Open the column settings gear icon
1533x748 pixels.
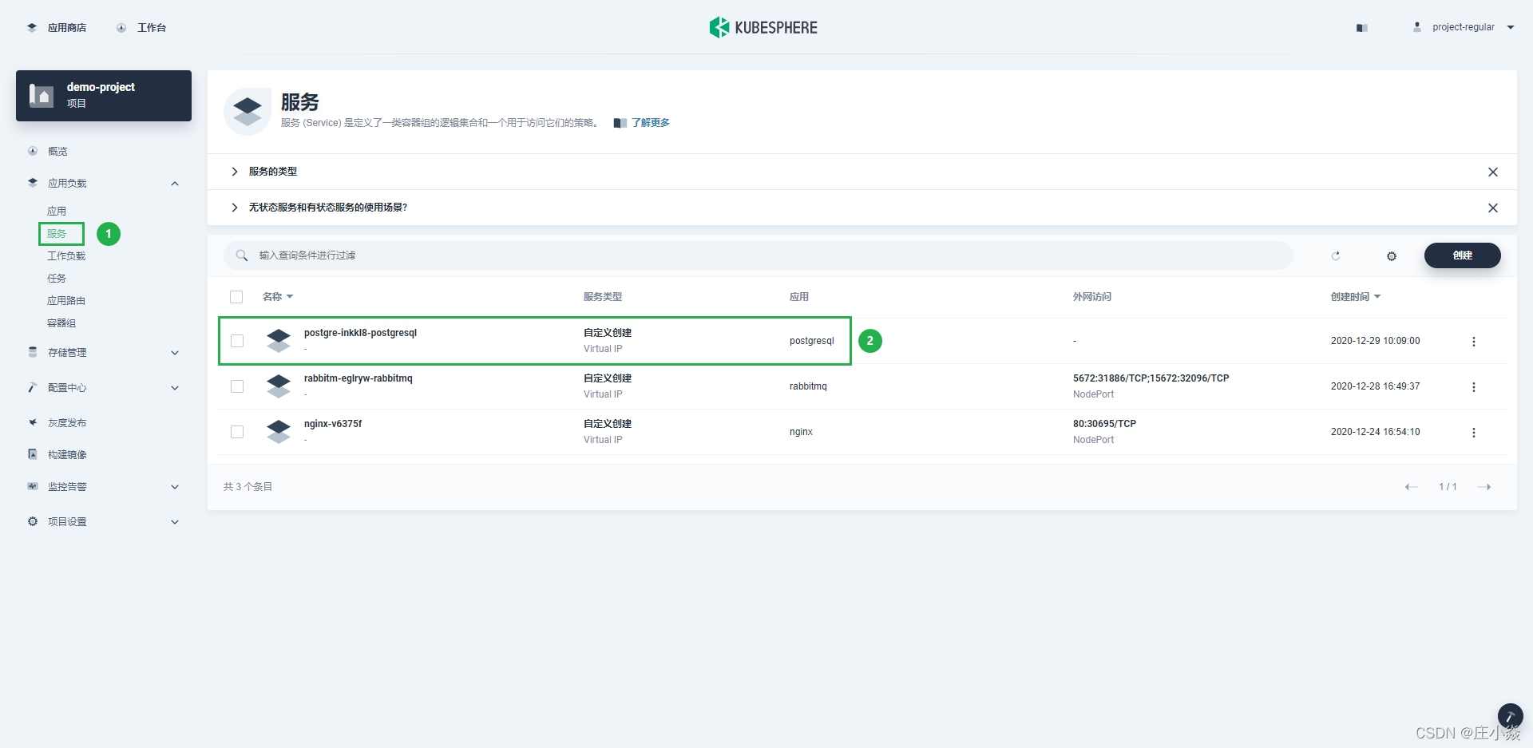[x=1392, y=256]
